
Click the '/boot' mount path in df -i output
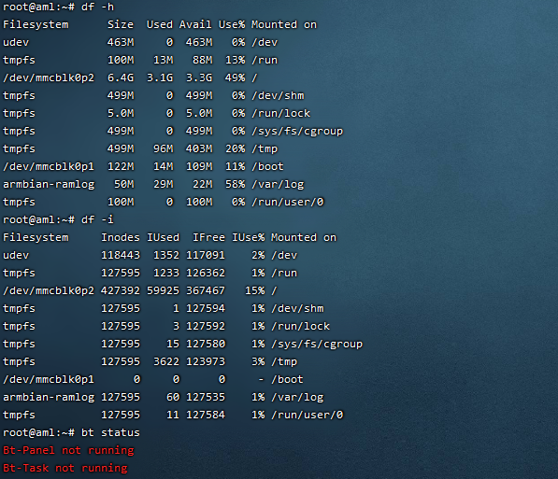(x=287, y=379)
